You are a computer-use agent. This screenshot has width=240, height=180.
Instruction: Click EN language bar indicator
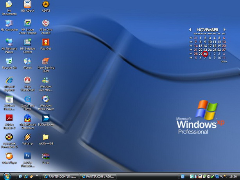tap(183, 176)
